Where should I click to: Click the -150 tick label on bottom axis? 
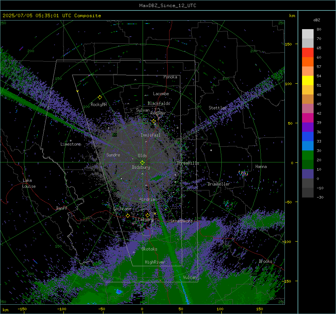(22, 309)
